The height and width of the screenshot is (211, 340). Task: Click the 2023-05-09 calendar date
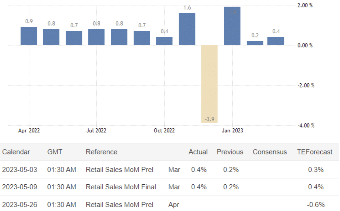pyautogui.click(x=20, y=187)
